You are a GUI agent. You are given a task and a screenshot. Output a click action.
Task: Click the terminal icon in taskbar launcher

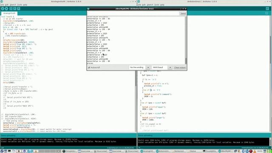[x=9, y=151]
